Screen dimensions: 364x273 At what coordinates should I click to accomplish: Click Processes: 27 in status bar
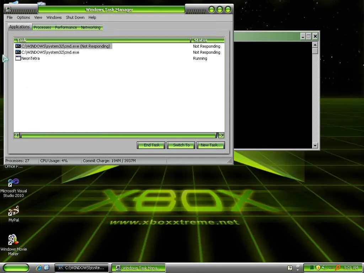(17, 161)
